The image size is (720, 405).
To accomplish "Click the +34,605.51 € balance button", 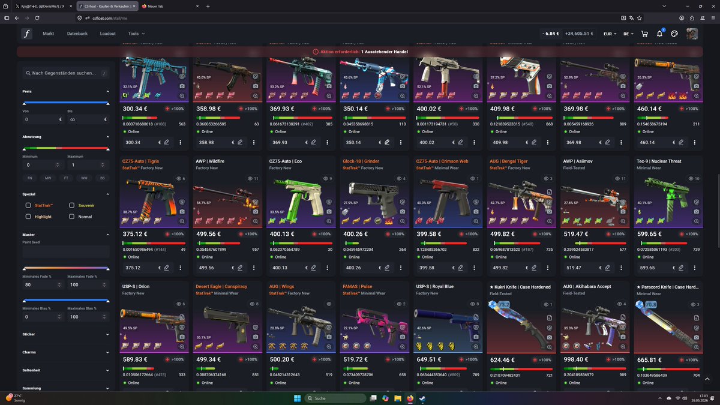I will [580, 34].
